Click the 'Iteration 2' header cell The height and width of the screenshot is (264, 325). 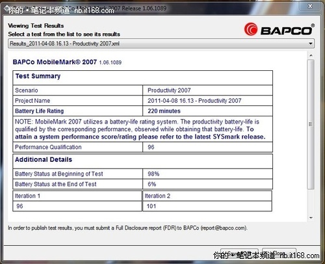(x=207, y=196)
